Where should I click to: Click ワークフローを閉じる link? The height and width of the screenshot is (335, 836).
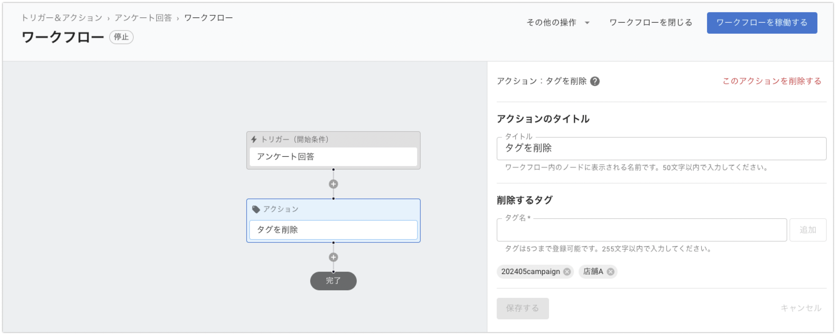pyautogui.click(x=651, y=23)
